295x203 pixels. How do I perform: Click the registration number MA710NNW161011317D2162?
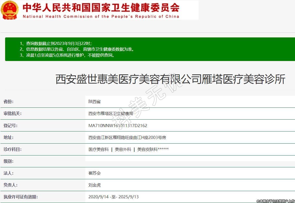coord(118,126)
